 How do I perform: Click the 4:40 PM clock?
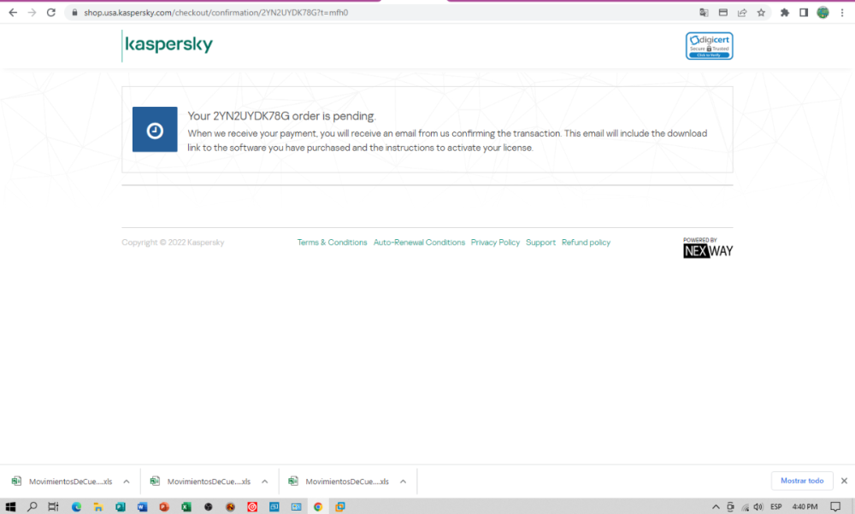click(805, 506)
